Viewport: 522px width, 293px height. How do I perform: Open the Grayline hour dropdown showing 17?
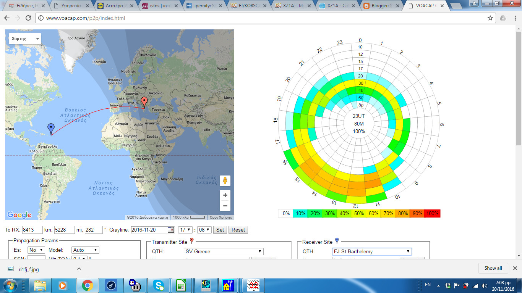tap(185, 230)
